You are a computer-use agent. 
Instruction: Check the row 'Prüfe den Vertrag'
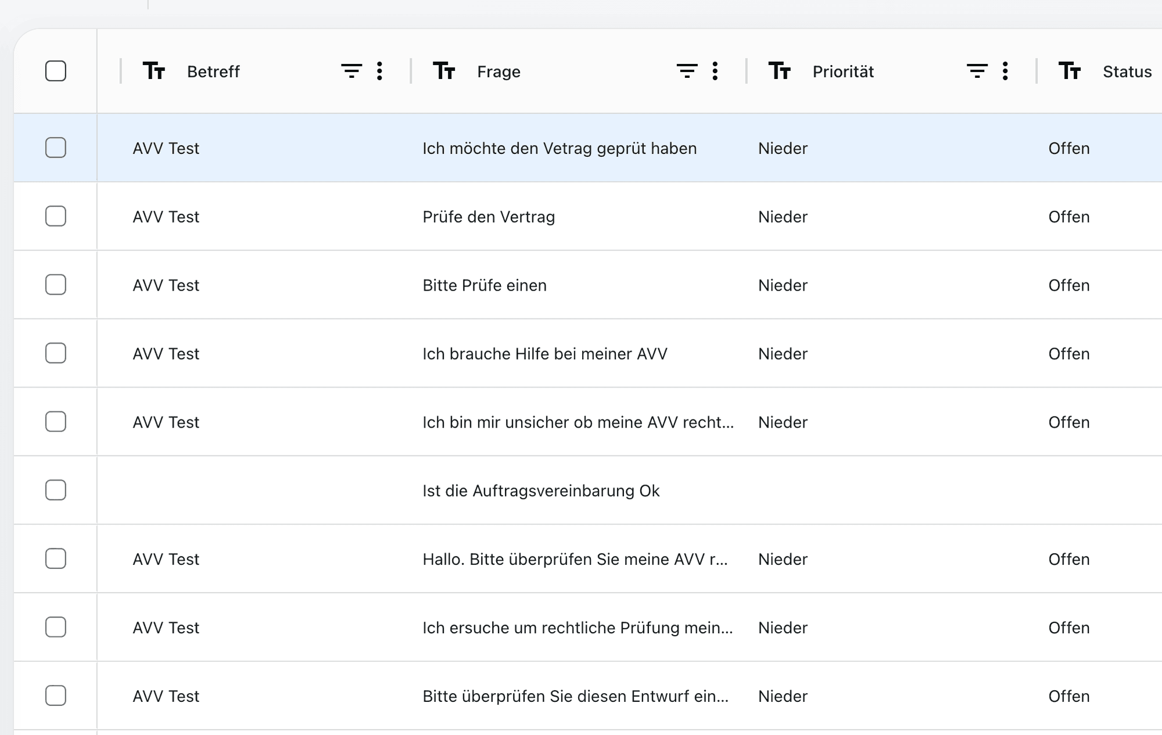click(56, 216)
